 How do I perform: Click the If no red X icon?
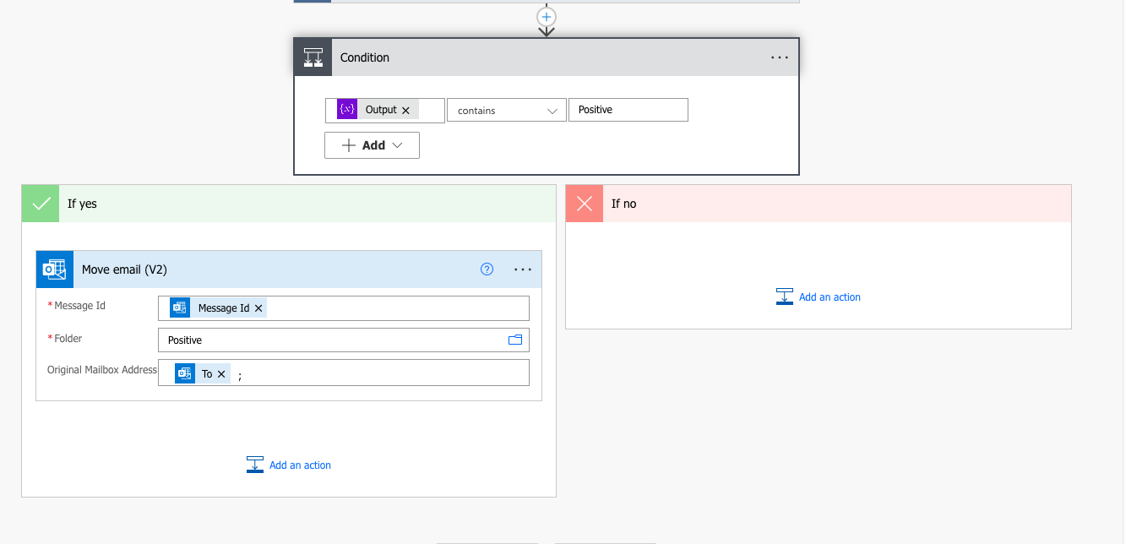click(x=585, y=204)
